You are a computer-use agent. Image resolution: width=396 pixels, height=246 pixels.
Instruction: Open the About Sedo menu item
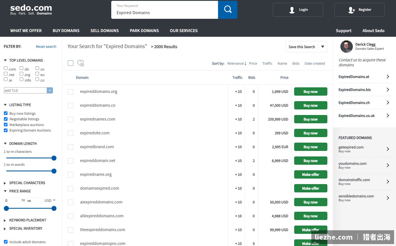click(x=373, y=31)
